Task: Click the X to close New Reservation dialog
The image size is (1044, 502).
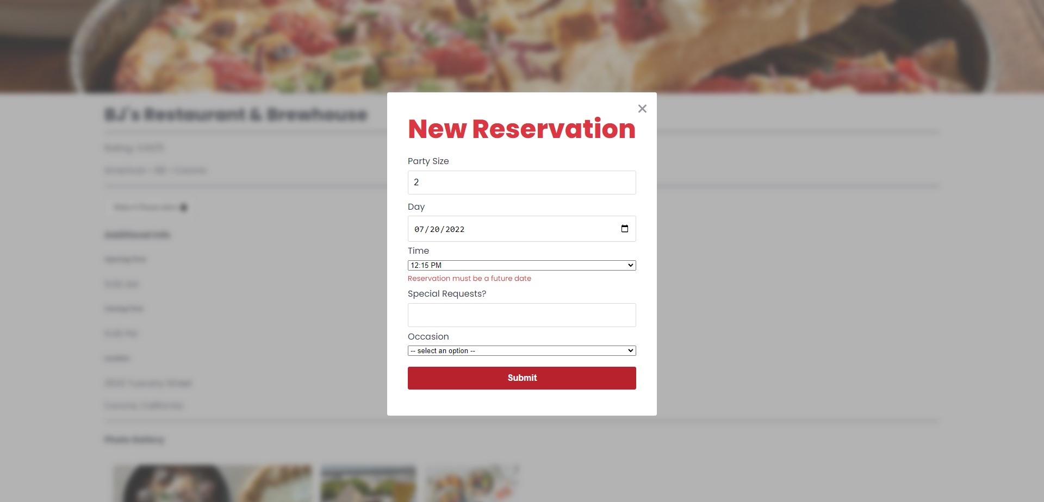Action: 642,109
